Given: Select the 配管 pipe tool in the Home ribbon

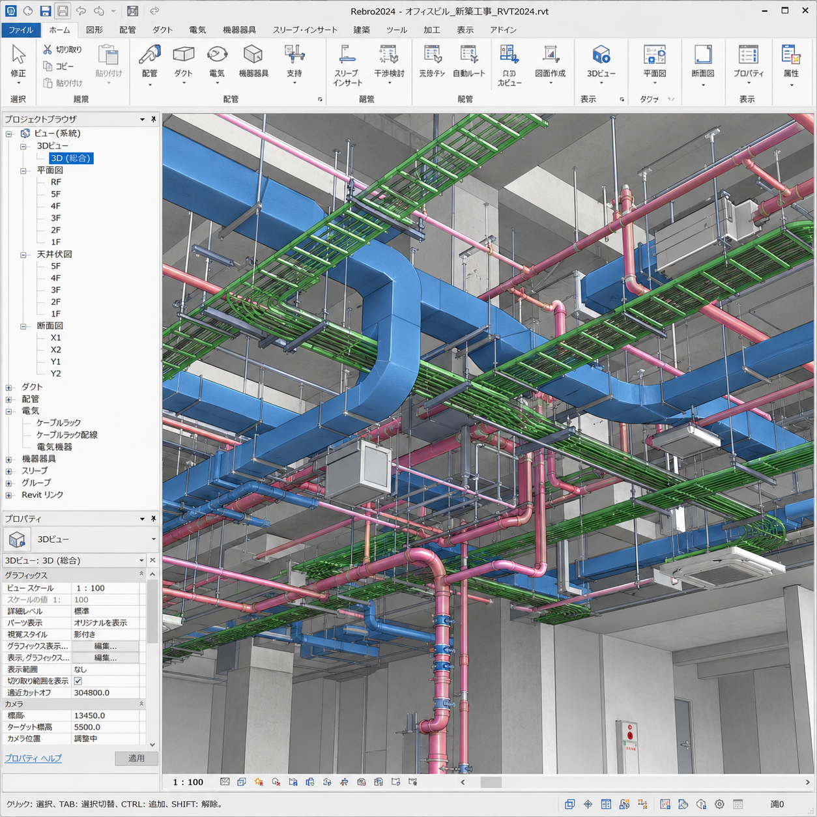Looking at the screenshot, I should tap(150, 55).
